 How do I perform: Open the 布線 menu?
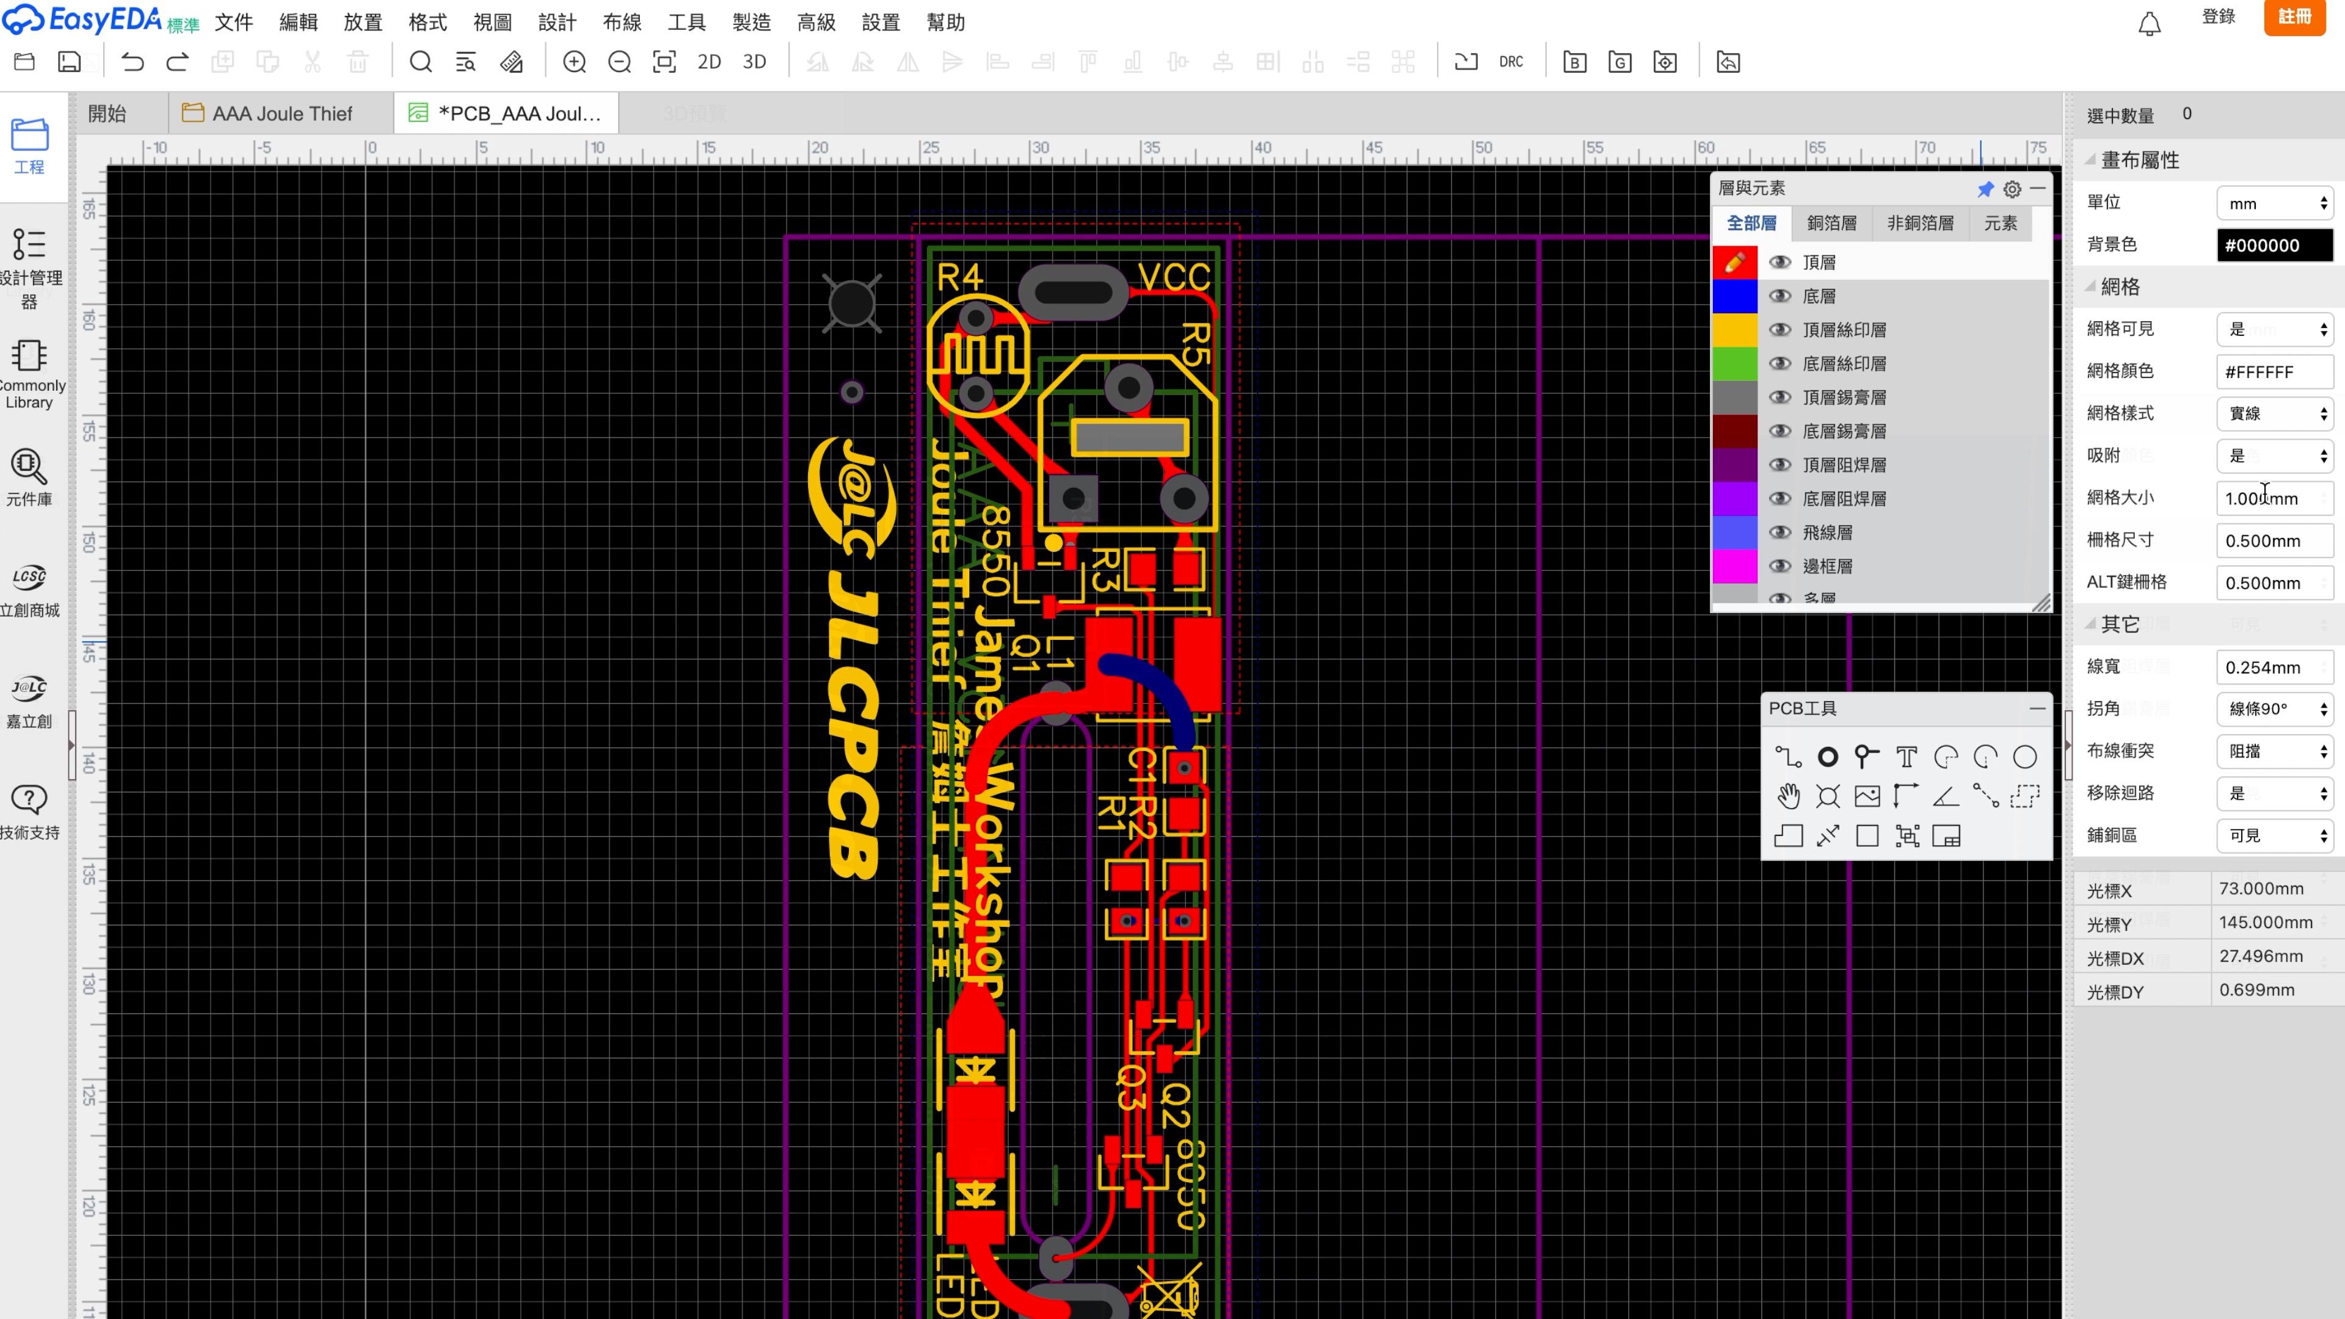tap(622, 22)
